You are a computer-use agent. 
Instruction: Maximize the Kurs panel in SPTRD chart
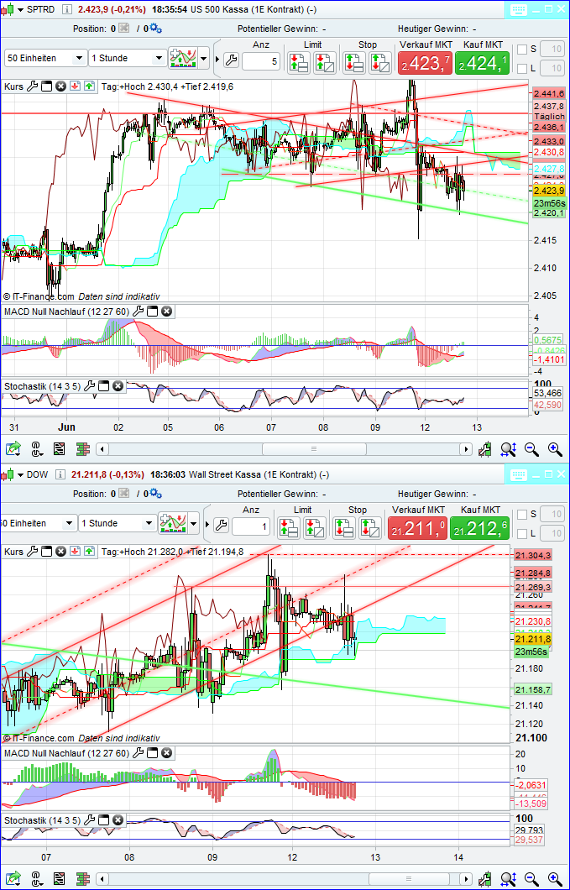[46, 86]
